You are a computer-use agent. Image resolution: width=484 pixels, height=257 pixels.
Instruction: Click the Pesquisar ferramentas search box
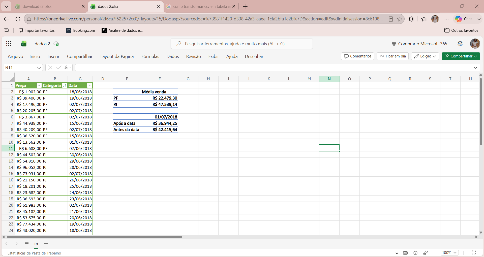[242, 44]
